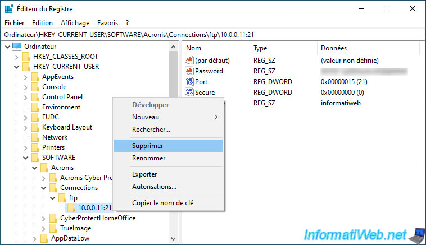Click the Control Panel folder icon
Screen dimensions: 426x245
(35, 97)
